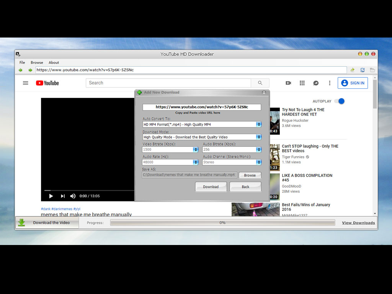Click the #dankmemes hashtag link
This screenshot has width=392, height=294.
pyautogui.click(x=62, y=209)
